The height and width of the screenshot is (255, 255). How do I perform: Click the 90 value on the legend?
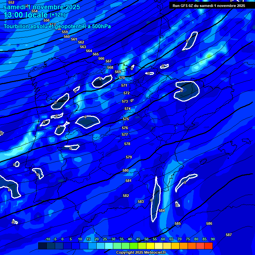[212, 239]
